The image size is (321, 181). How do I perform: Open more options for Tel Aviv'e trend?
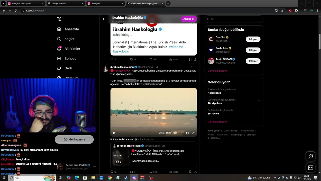259,111
